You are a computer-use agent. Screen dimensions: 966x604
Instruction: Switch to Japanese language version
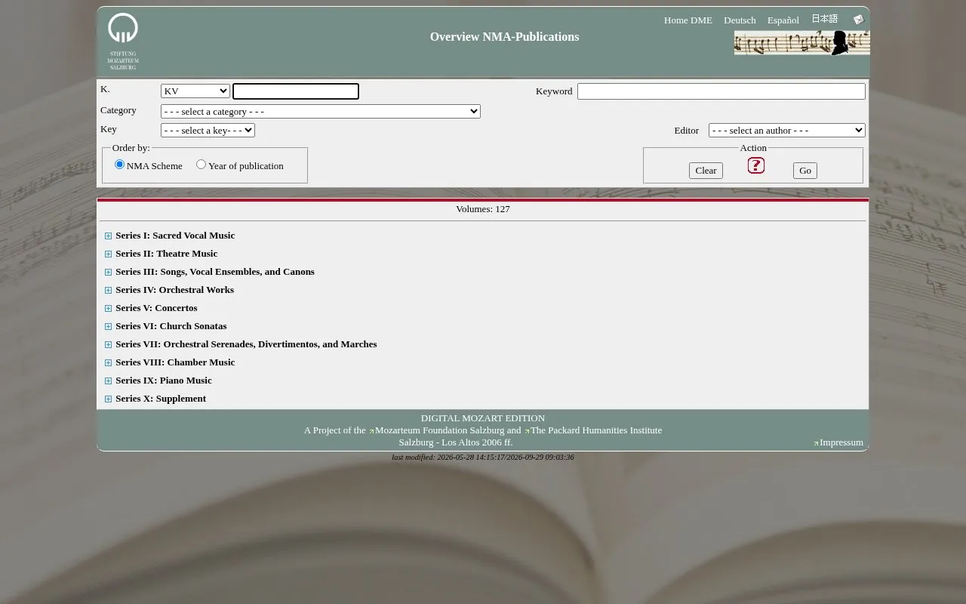point(825,19)
